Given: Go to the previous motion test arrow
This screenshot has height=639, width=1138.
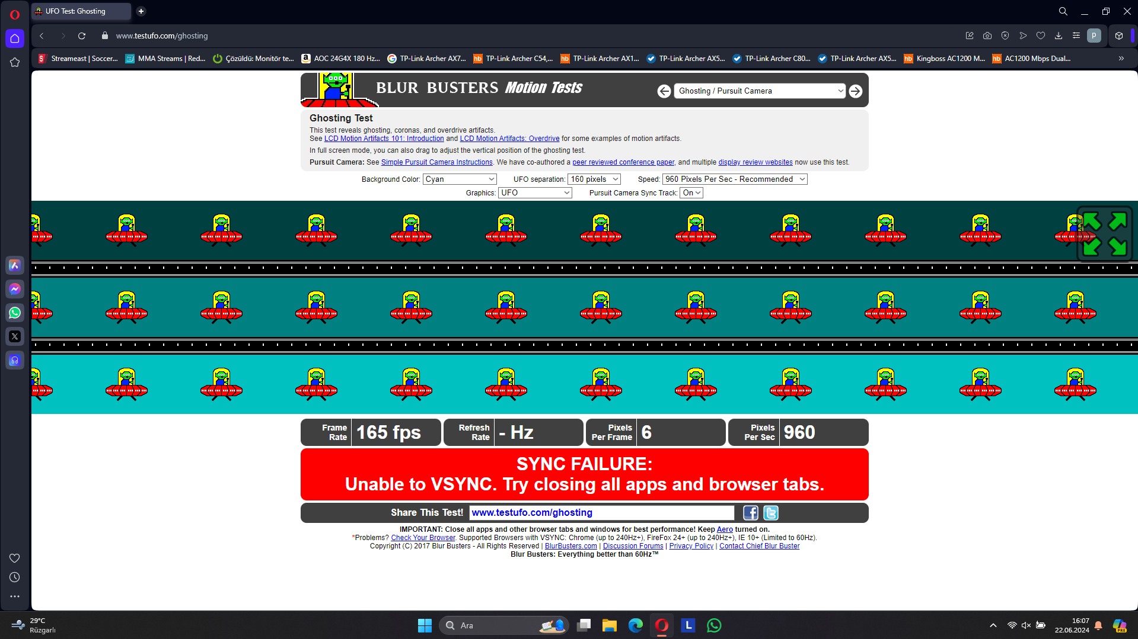Looking at the screenshot, I should pyautogui.click(x=664, y=91).
